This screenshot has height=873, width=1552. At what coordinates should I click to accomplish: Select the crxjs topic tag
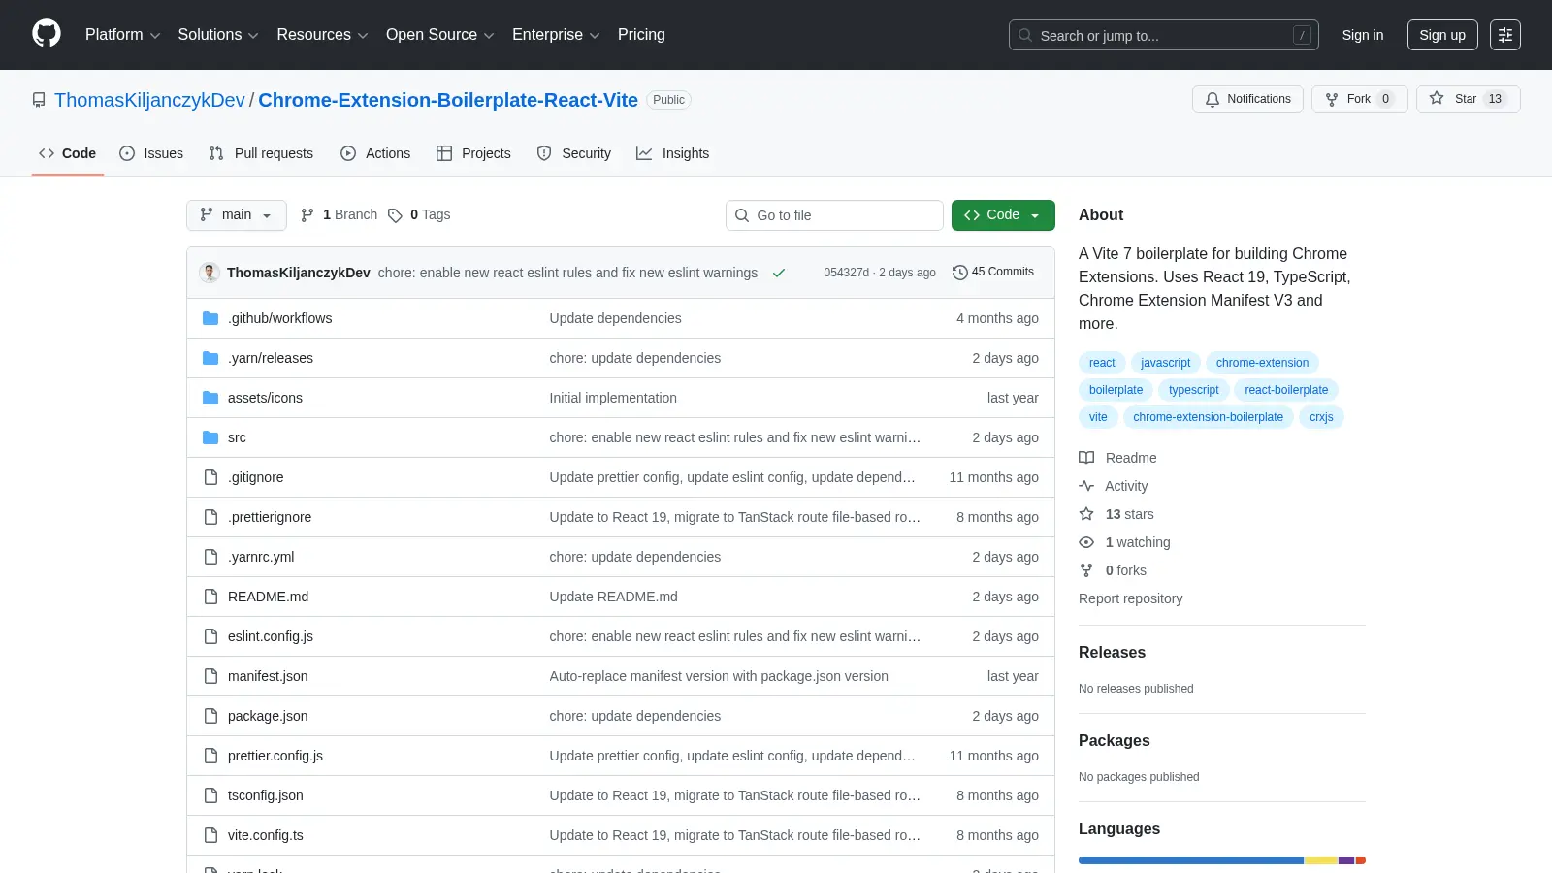1321,417
